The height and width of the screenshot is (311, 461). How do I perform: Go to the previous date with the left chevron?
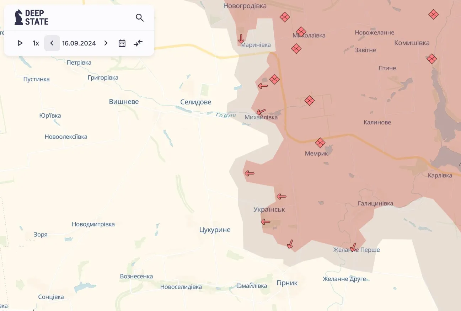click(x=52, y=43)
